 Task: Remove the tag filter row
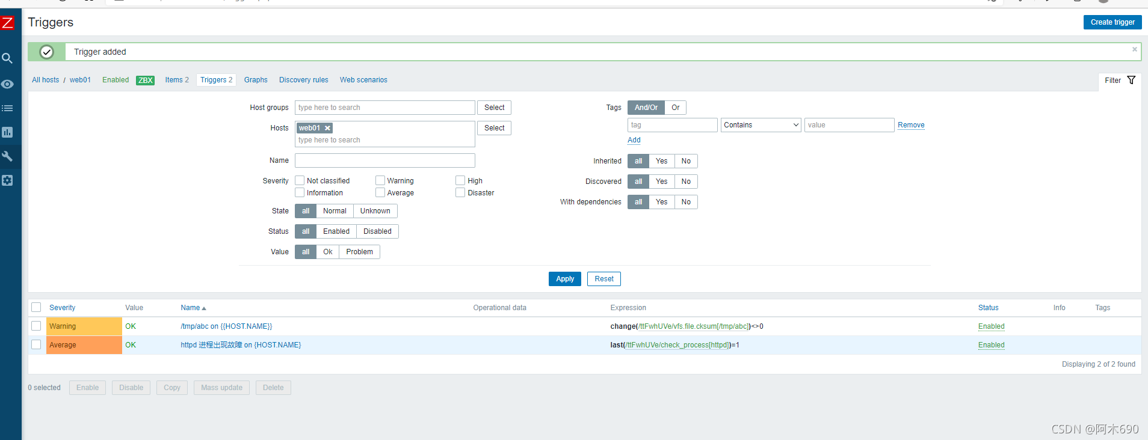pyautogui.click(x=911, y=125)
